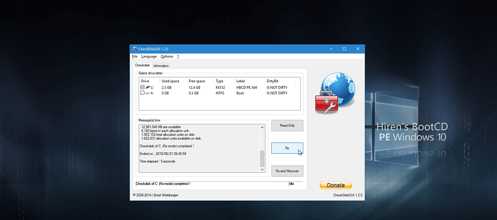The width and height of the screenshot is (497, 220).
Task: Click the DirtyBit column header
Action: tap(280, 81)
